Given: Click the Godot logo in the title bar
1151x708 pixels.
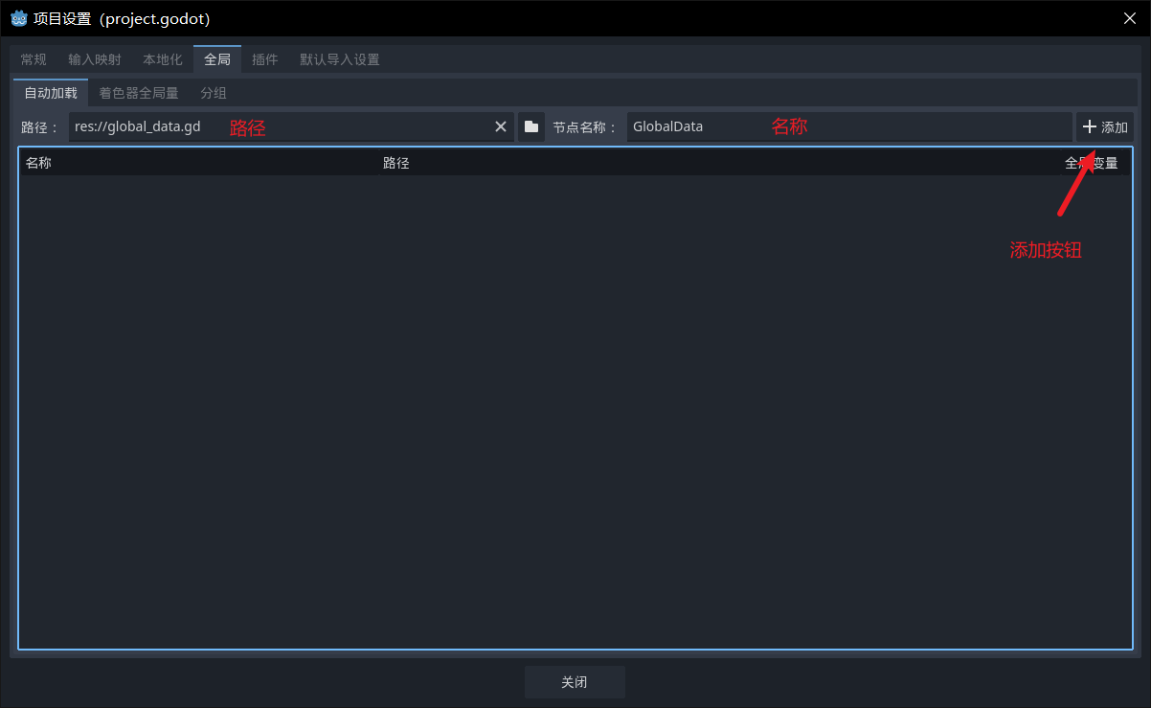Looking at the screenshot, I should point(18,18).
